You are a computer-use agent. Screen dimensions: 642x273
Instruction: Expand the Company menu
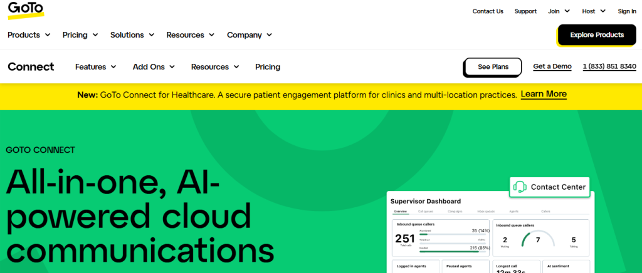pyautogui.click(x=250, y=35)
